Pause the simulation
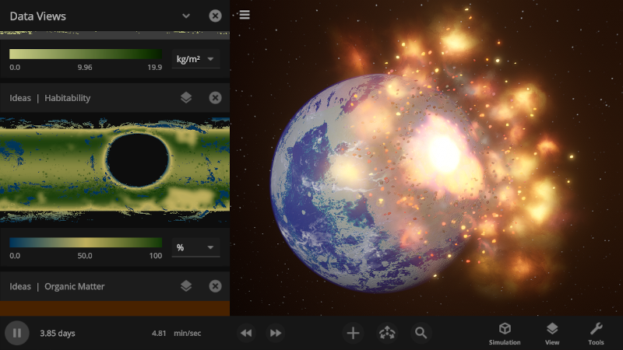Image resolution: width=623 pixels, height=350 pixels. tap(16, 333)
